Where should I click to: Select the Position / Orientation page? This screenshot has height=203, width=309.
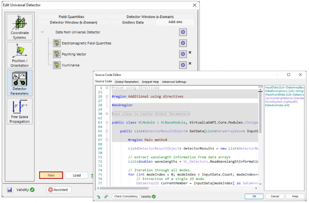pos(20,55)
